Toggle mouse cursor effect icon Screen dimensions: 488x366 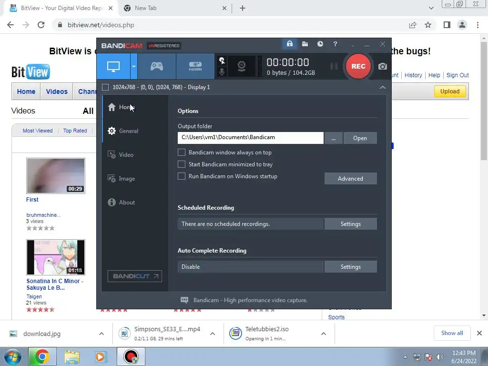(222, 61)
